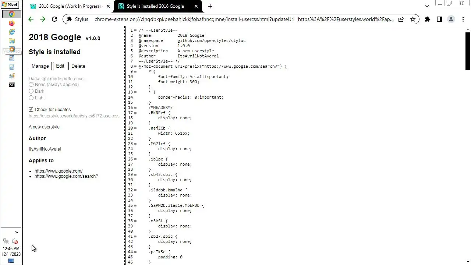The width and height of the screenshot is (471, 265).
Task: Click the vertical scrollbar thumb in the code view
Action: [468, 51]
